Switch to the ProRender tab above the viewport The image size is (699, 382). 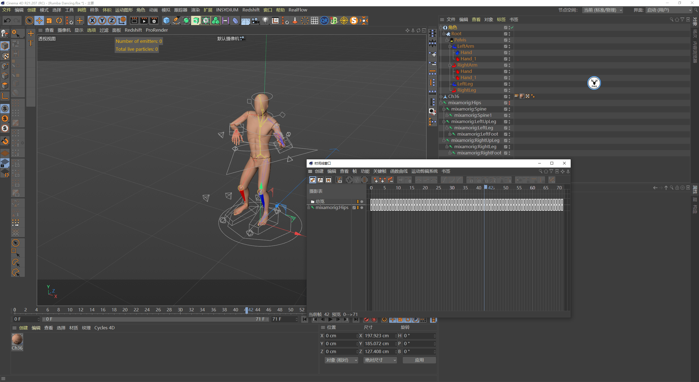[157, 30]
